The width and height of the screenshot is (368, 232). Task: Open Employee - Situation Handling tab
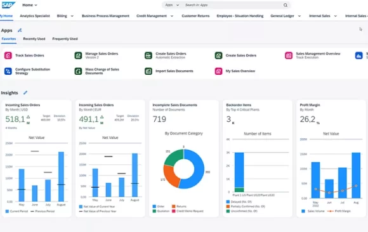click(240, 16)
